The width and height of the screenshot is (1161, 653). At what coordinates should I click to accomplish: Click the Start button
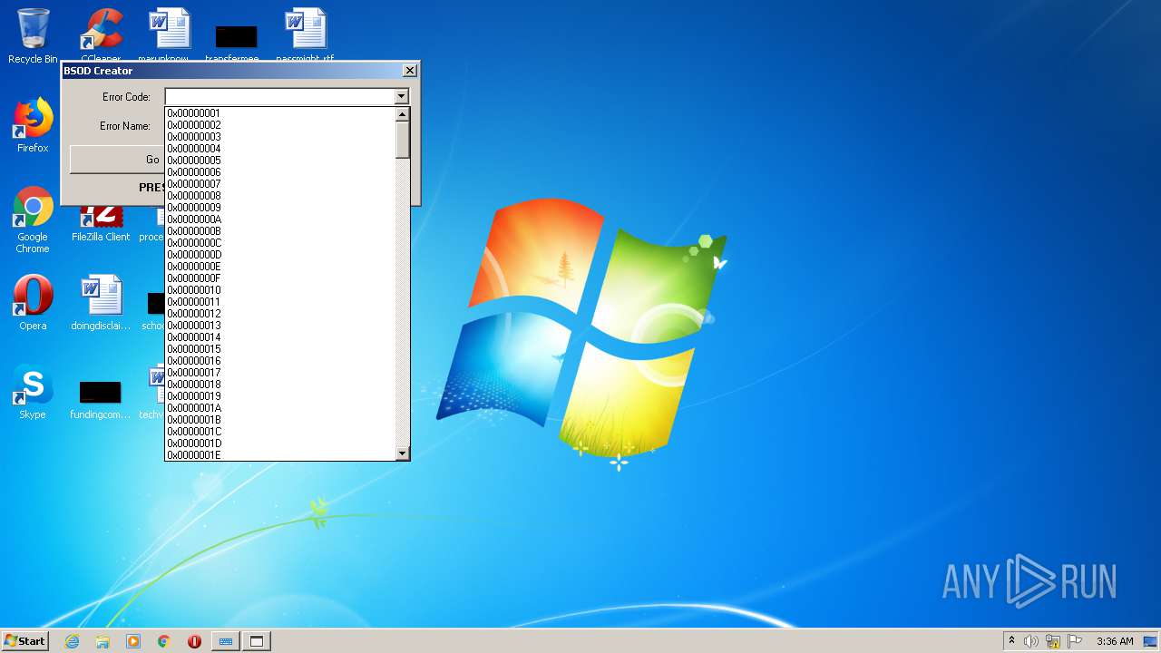click(x=24, y=641)
